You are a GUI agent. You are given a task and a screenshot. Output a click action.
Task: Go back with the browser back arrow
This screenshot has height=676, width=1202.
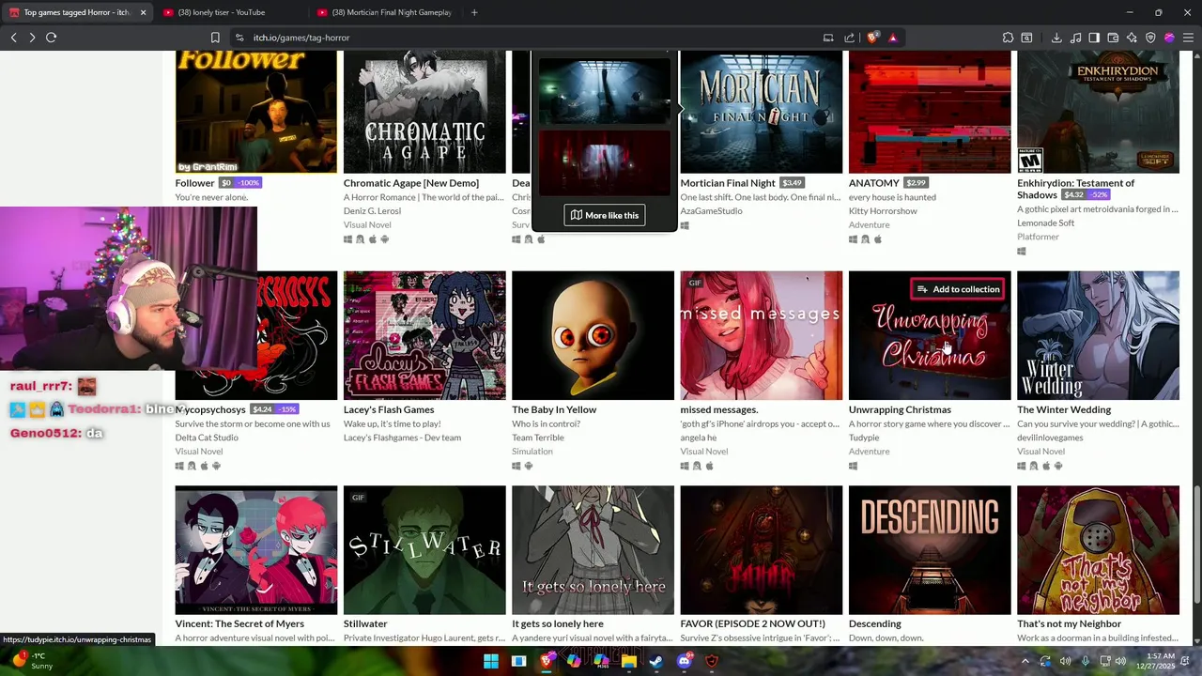point(13,38)
